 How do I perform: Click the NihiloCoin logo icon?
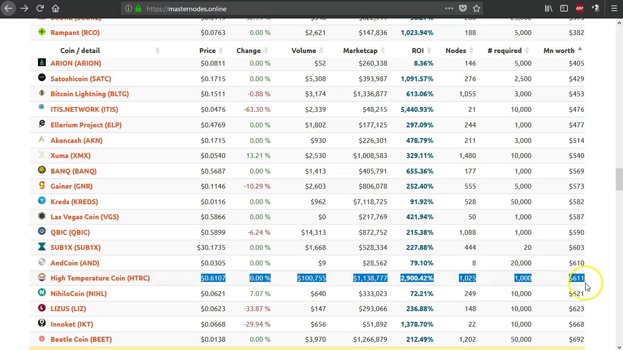pyautogui.click(x=42, y=293)
